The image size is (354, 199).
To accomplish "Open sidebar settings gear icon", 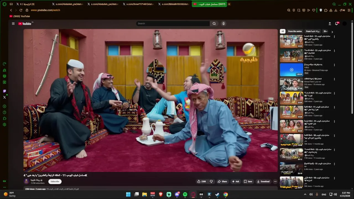I will pos(4,125).
